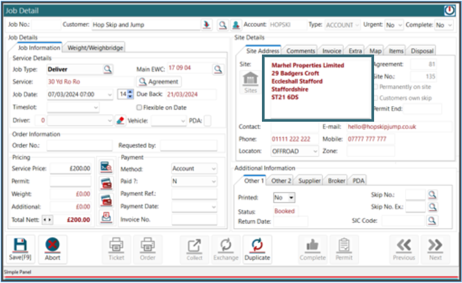Search Skip No. Ex with magnifier icon
Image resolution: width=462 pixels, height=283 pixels.
[432, 207]
